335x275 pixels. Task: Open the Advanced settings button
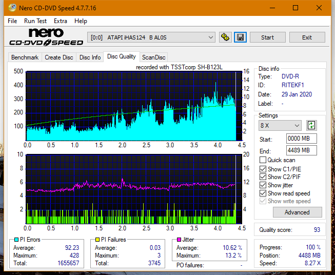297,212
